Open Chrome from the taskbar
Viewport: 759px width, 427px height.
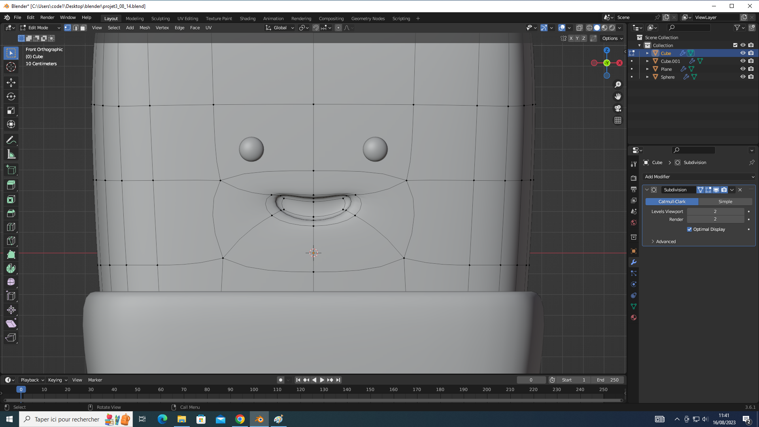(x=240, y=419)
